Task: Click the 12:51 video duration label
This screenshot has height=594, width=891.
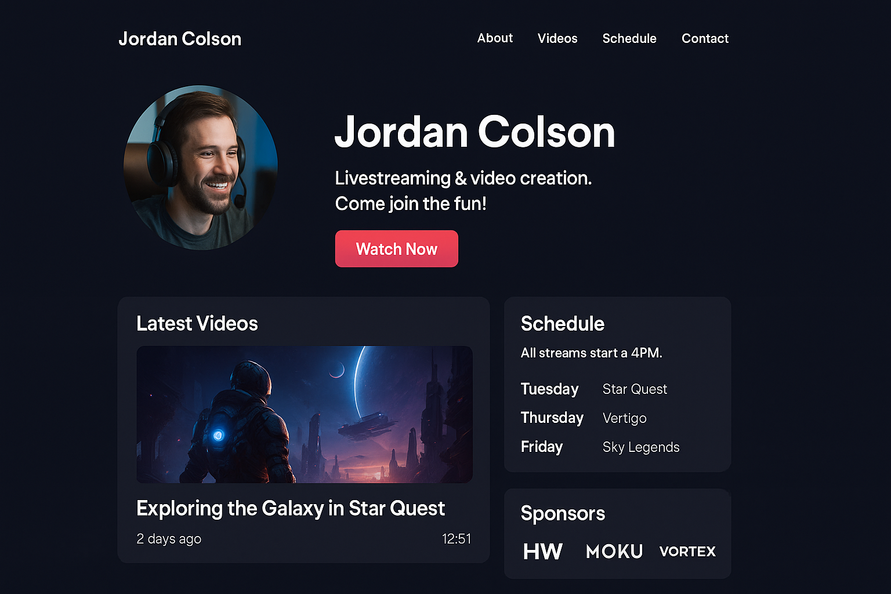Action: tap(457, 539)
